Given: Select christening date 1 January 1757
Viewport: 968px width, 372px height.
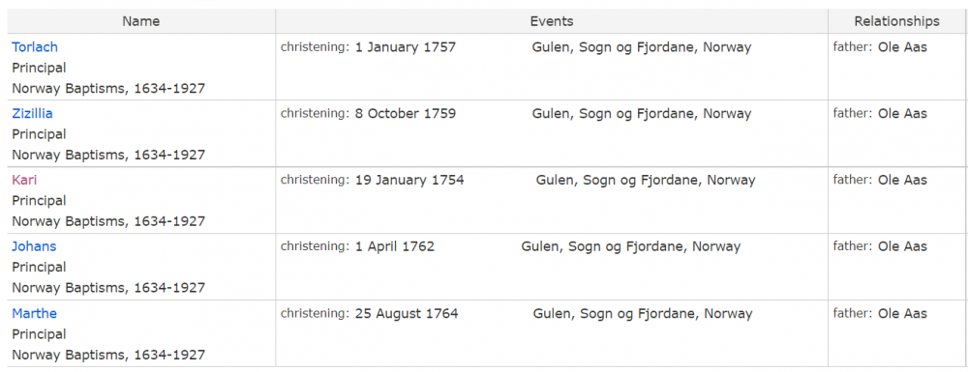Looking at the screenshot, I should coord(405,46).
